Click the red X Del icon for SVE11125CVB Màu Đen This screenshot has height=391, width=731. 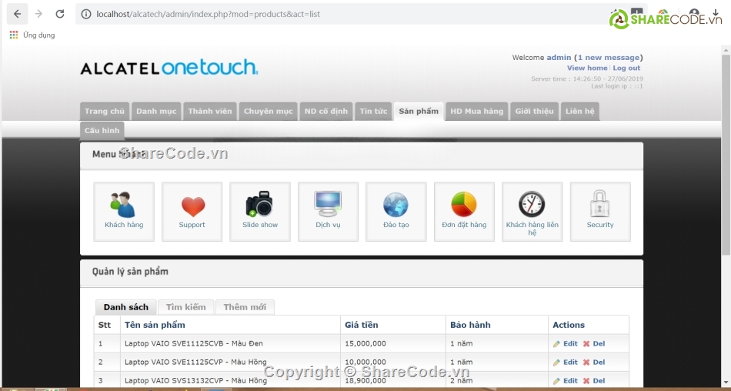coord(586,344)
